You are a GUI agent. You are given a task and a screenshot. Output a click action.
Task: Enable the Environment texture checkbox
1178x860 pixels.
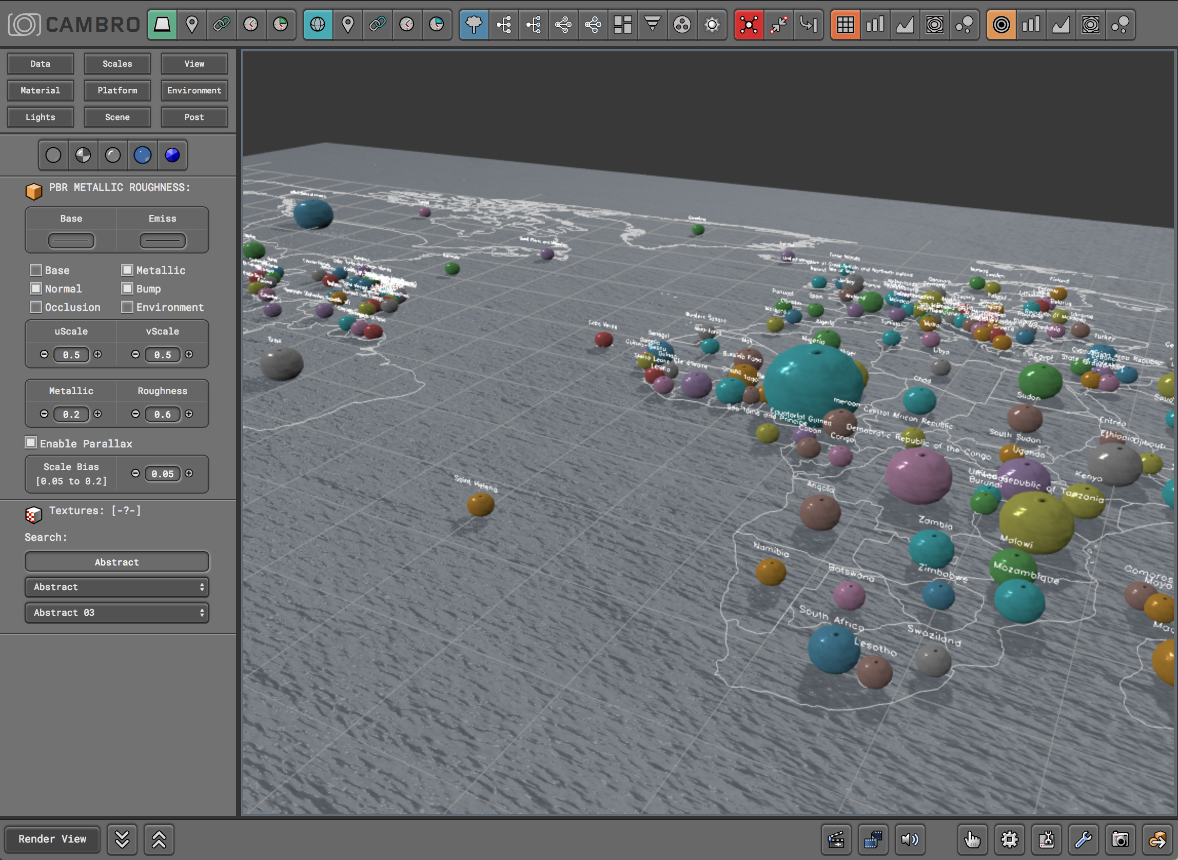click(x=127, y=307)
